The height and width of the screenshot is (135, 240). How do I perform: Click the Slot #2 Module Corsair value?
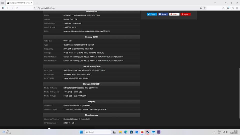coord(93,60)
